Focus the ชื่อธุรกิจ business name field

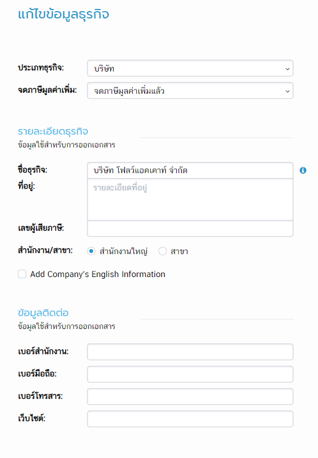click(190, 170)
